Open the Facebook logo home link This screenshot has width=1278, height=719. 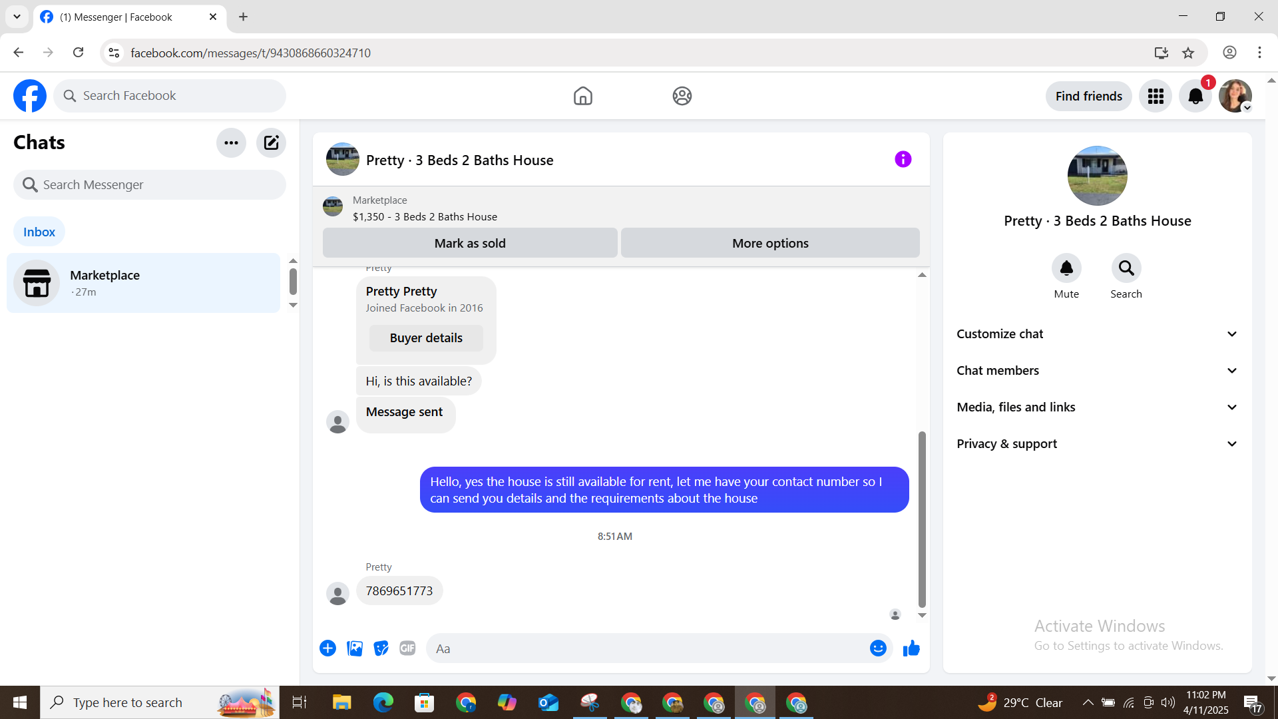tap(30, 96)
